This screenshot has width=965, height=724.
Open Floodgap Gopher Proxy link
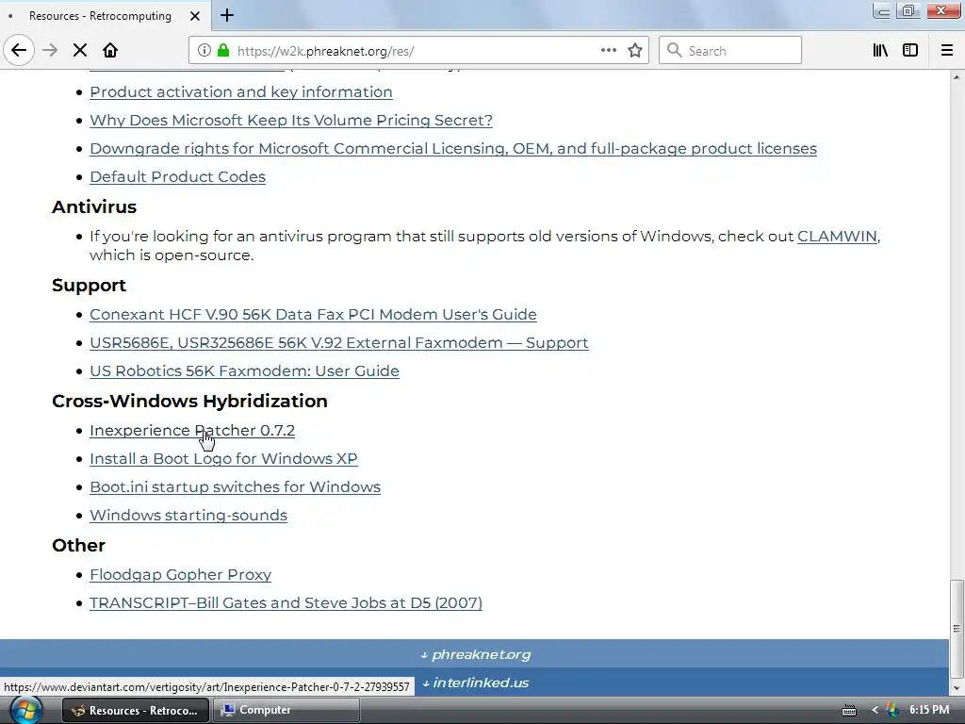pos(180,574)
